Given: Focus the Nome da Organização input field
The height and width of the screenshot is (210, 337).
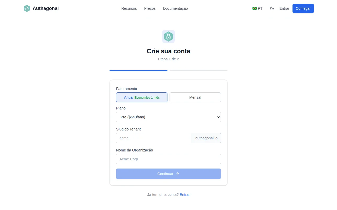Looking at the screenshot, I should point(168,159).
